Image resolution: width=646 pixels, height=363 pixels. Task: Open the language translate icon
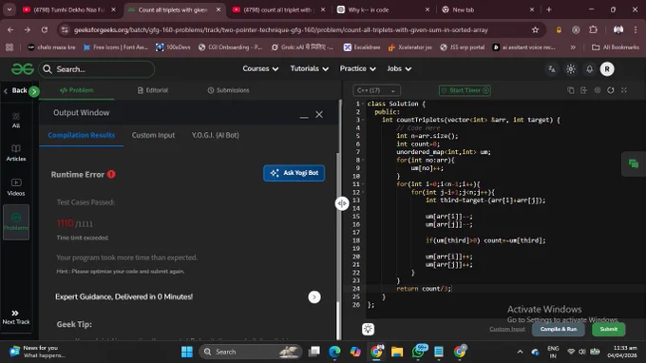pyautogui.click(x=552, y=69)
